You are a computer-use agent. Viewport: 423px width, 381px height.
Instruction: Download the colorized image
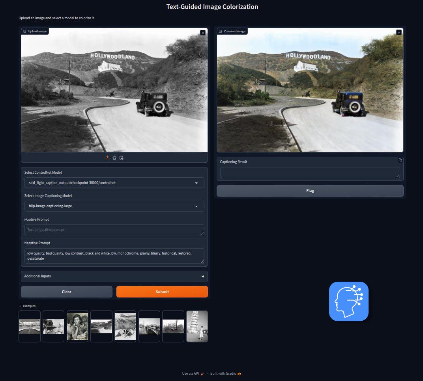tap(399, 32)
